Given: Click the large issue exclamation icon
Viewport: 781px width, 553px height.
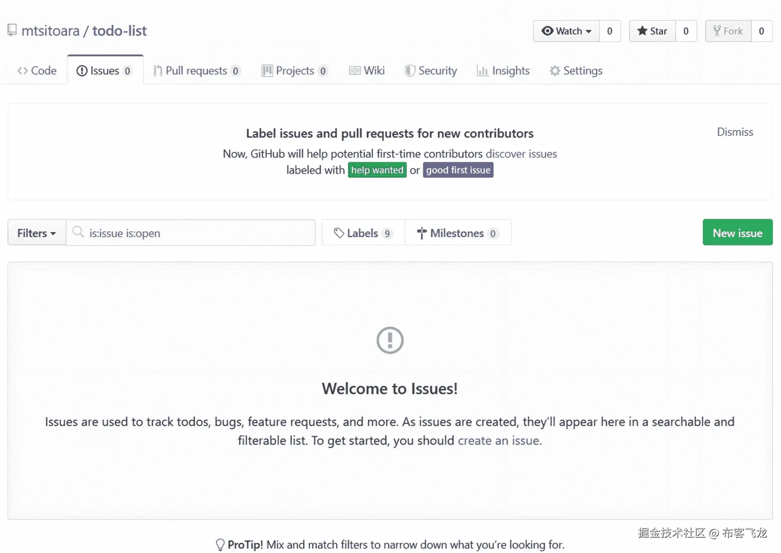Looking at the screenshot, I should (390, 340).
